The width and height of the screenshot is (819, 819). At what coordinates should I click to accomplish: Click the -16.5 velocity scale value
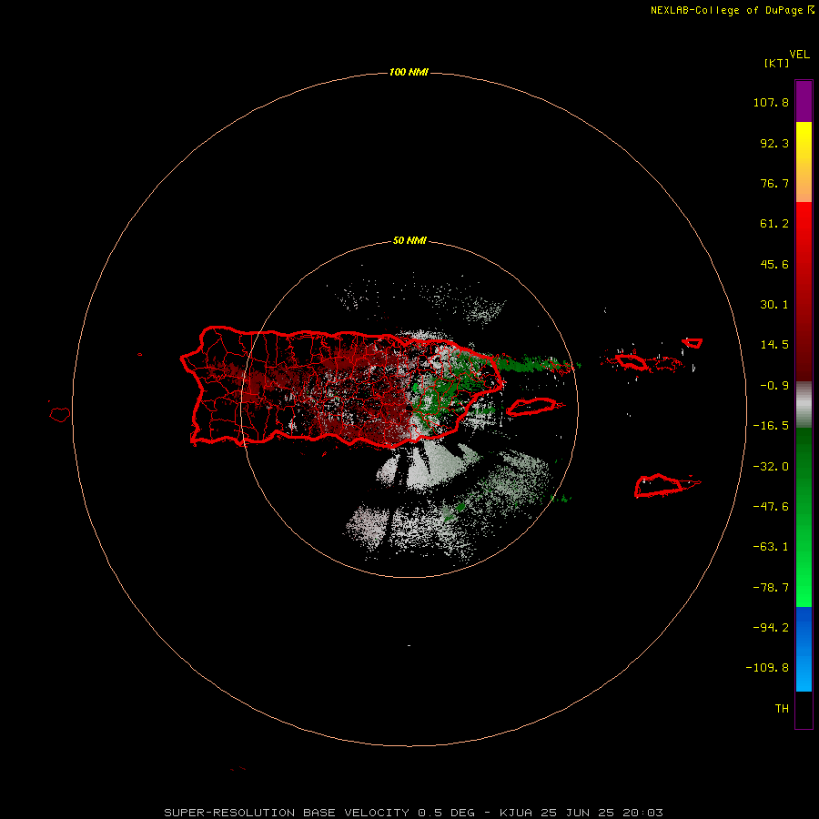771,426
